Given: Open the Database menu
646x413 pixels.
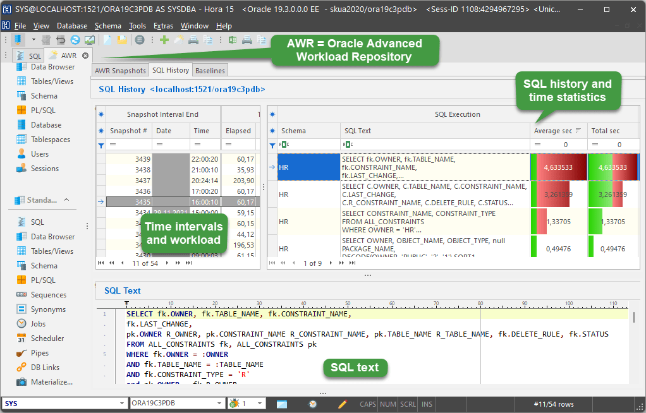Looking at the screenshot, I should [x=72, y=26].
